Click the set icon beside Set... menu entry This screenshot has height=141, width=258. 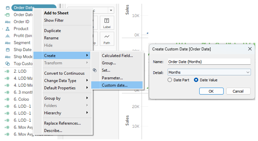[95, 70]
